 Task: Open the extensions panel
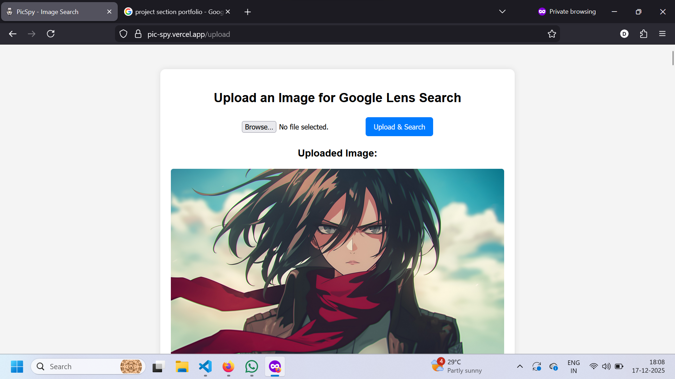click(x=643, y=34)
